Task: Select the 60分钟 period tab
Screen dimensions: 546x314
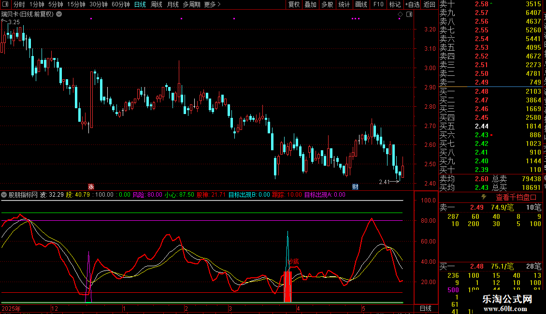Action: pos(121,4)
